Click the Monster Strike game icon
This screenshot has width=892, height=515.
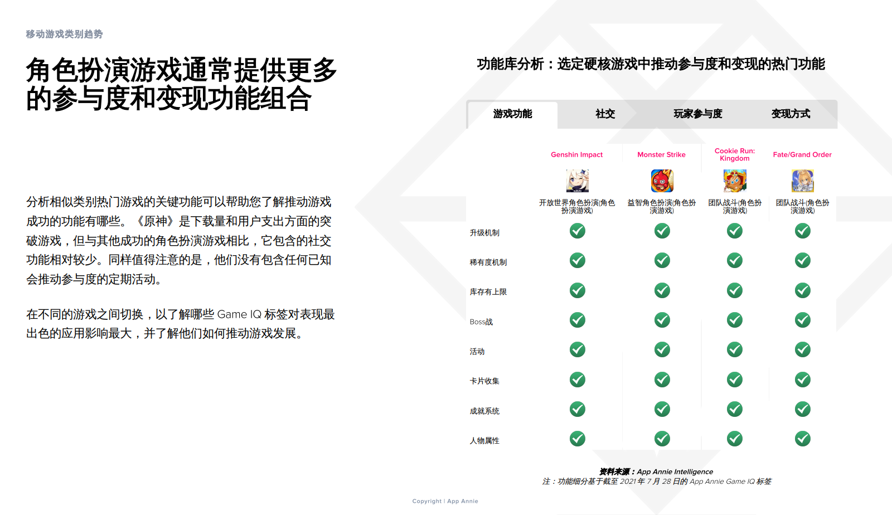pos(662,181)
